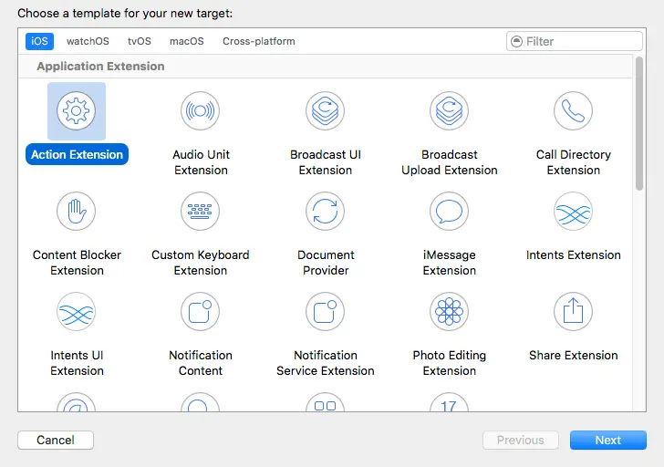664x467 pixels.
Task: Choose the Audio Unit Extension template
Action: 201,111
